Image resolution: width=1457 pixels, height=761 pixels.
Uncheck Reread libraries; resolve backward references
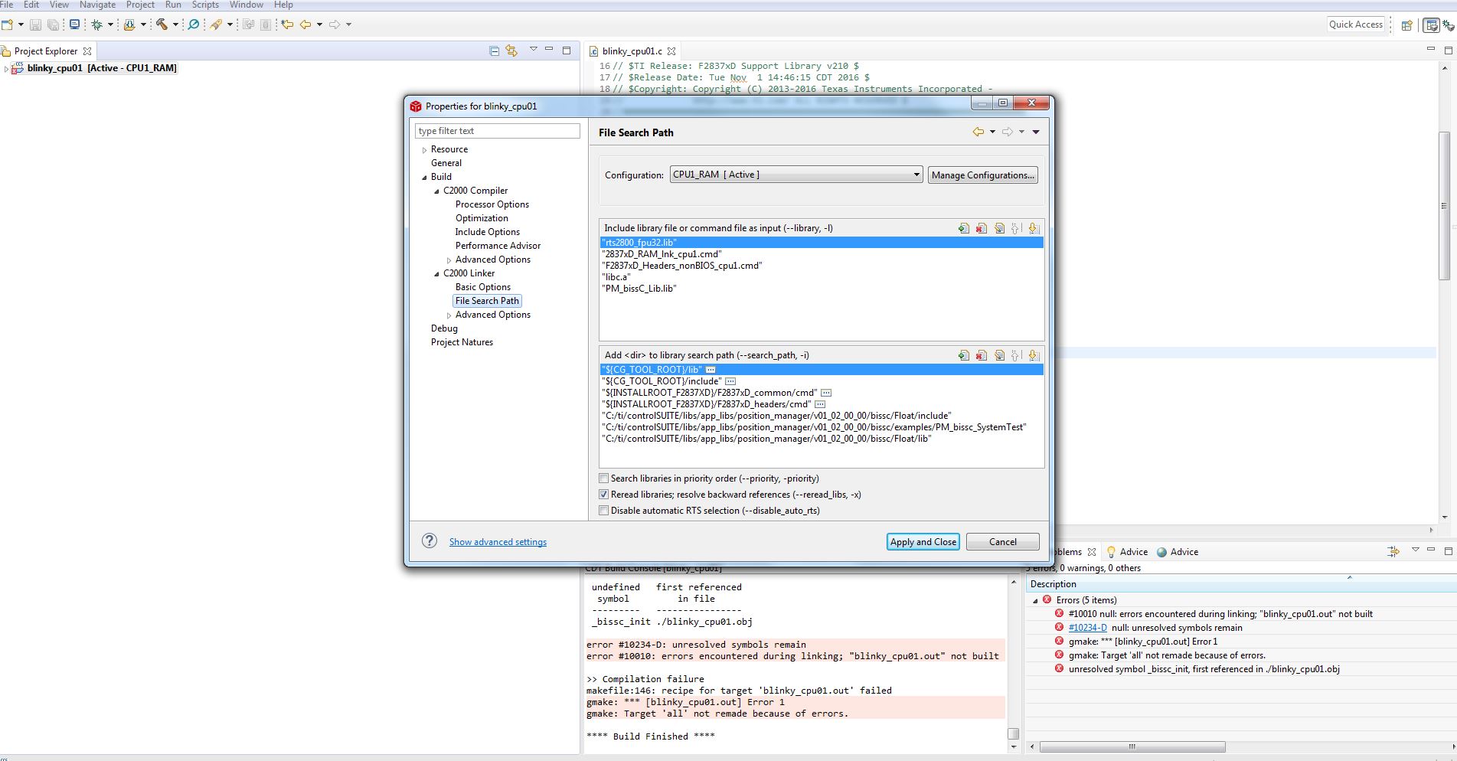point(604,495)
